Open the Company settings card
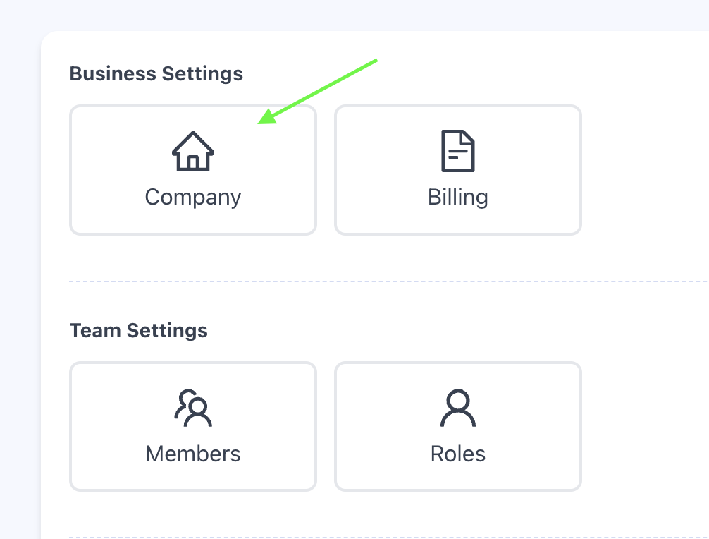 tap(193, 170)
